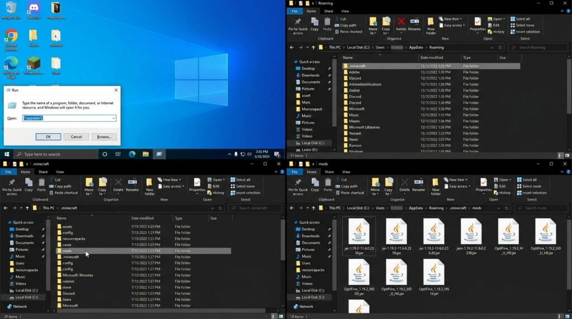Image resolution: width=572 pixels, height=319 pixels.
Task: Click Cancel in the Run dialog
Action: 76,137
